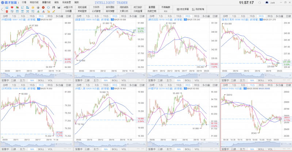The image size is (292, 152).
Task: Collapse toolbar with left chevron arrow
Action: pyautogui.click(x=2, y=9)
